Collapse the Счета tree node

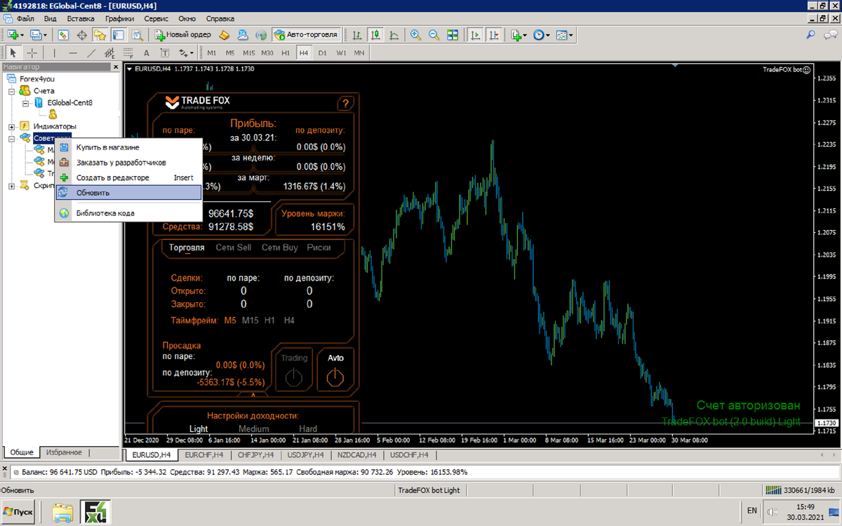[12, 91]
